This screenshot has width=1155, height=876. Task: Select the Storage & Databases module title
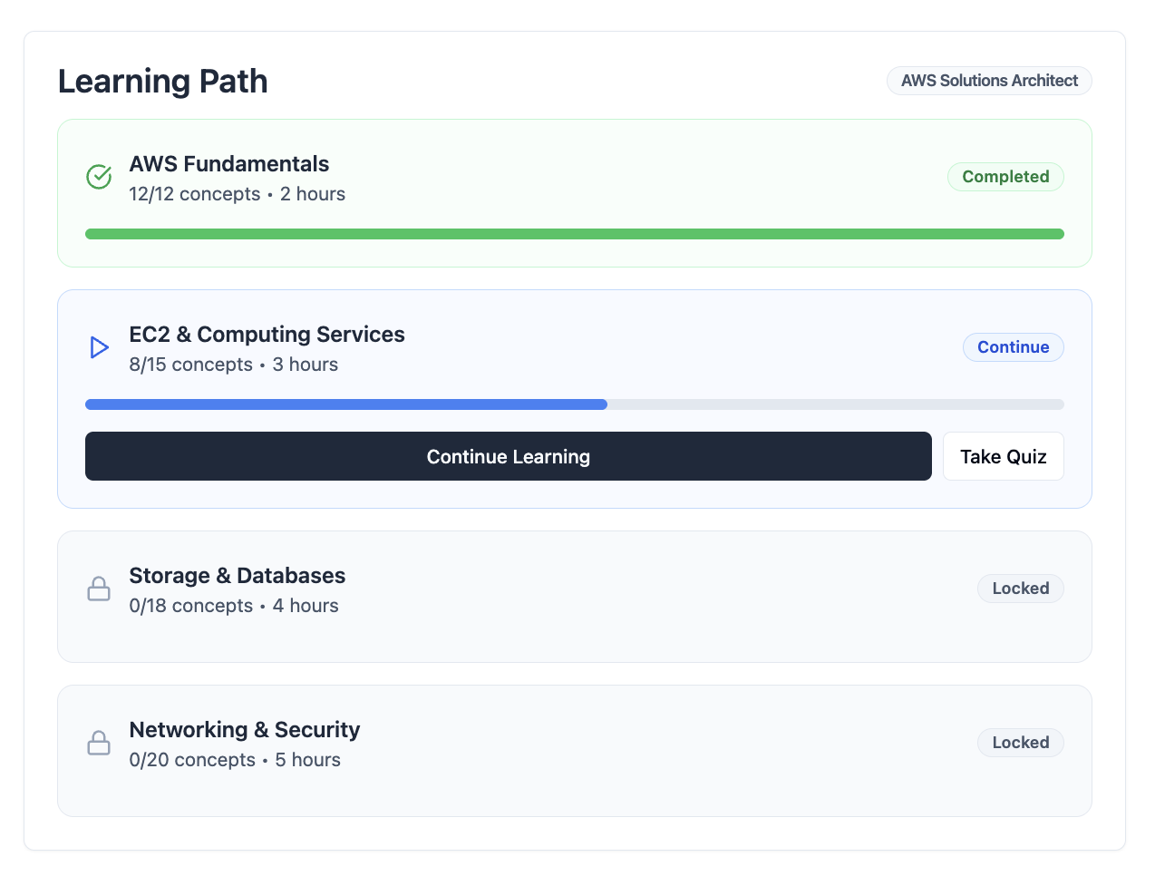coord(237,576)
